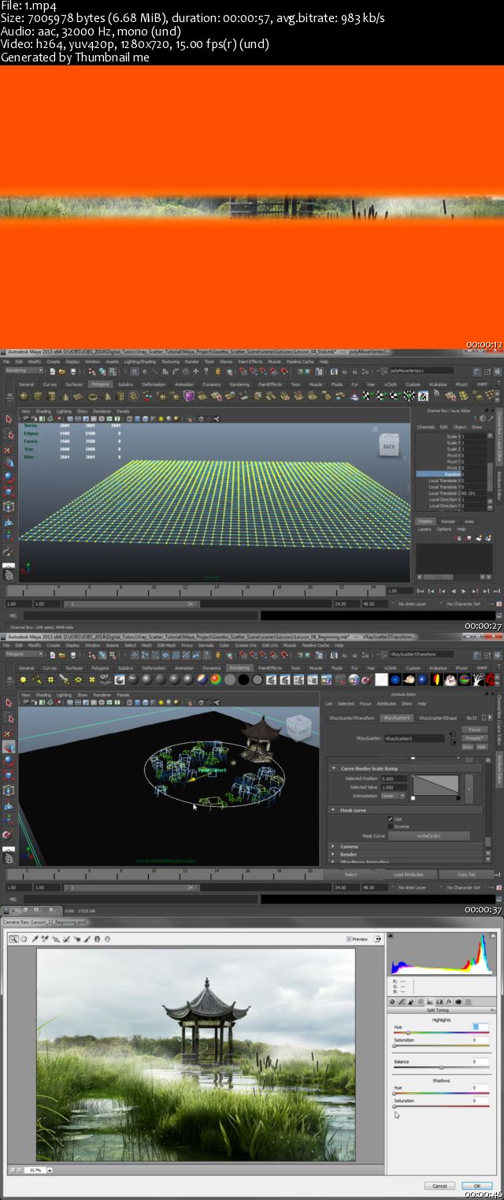Toggle shadow clipping warning on histogram
The width and height of the screenshot is (504, 1200).
click(x=391, y=936)
